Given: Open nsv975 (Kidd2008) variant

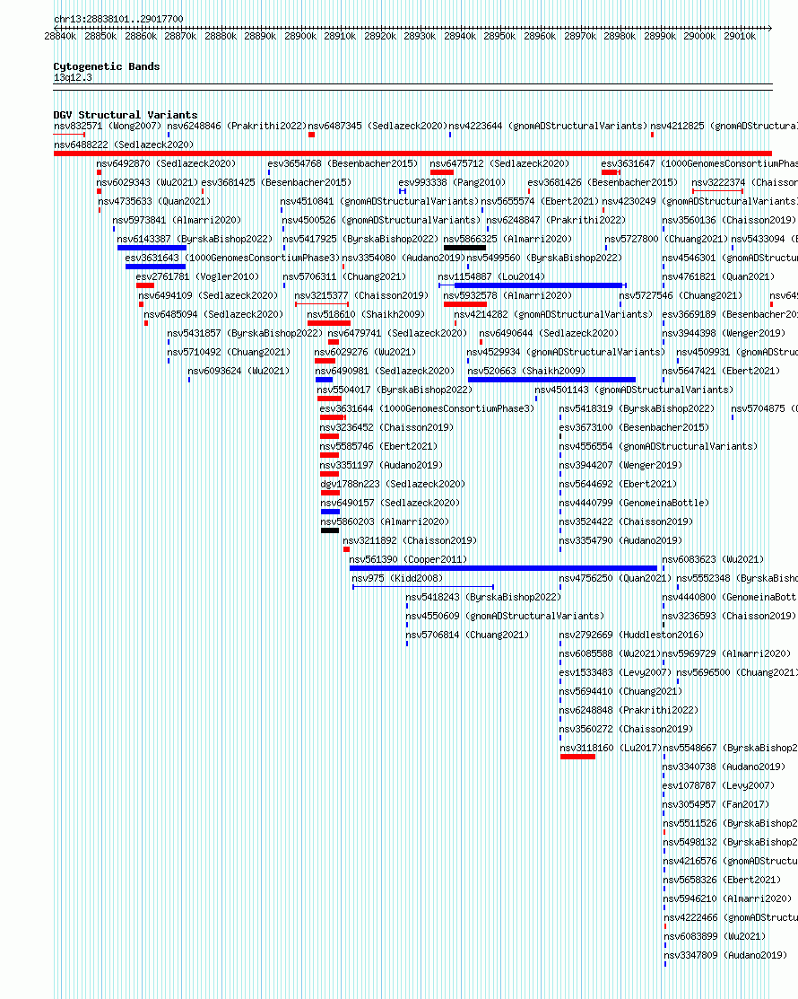Looking at the screenshot, I should pyautogui.click(x=397, y=578).
